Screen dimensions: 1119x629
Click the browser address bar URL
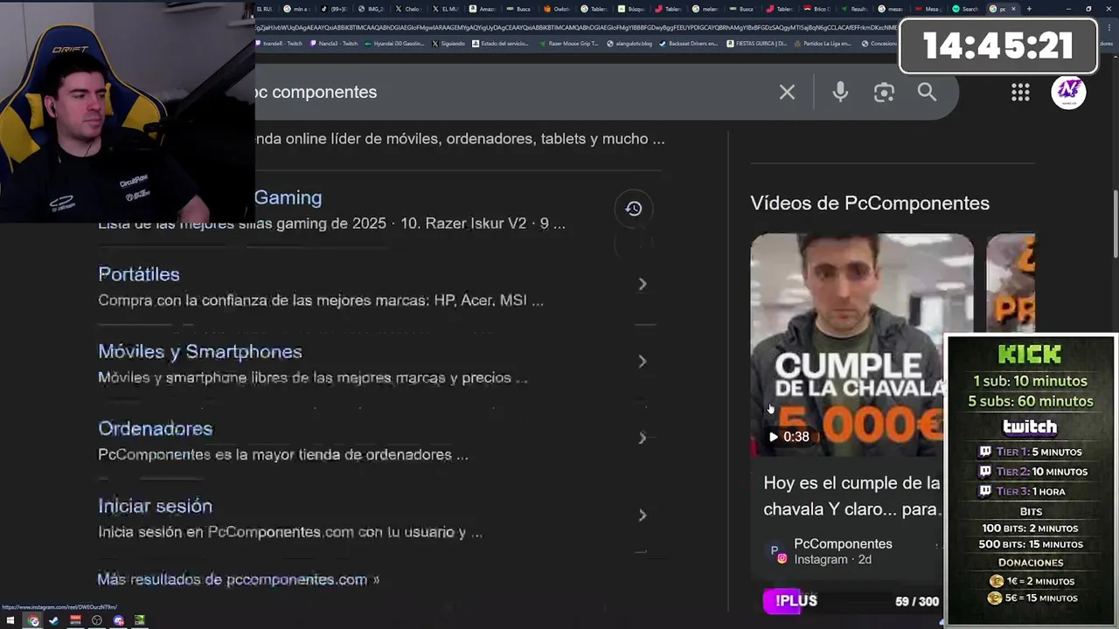[577, 26]
